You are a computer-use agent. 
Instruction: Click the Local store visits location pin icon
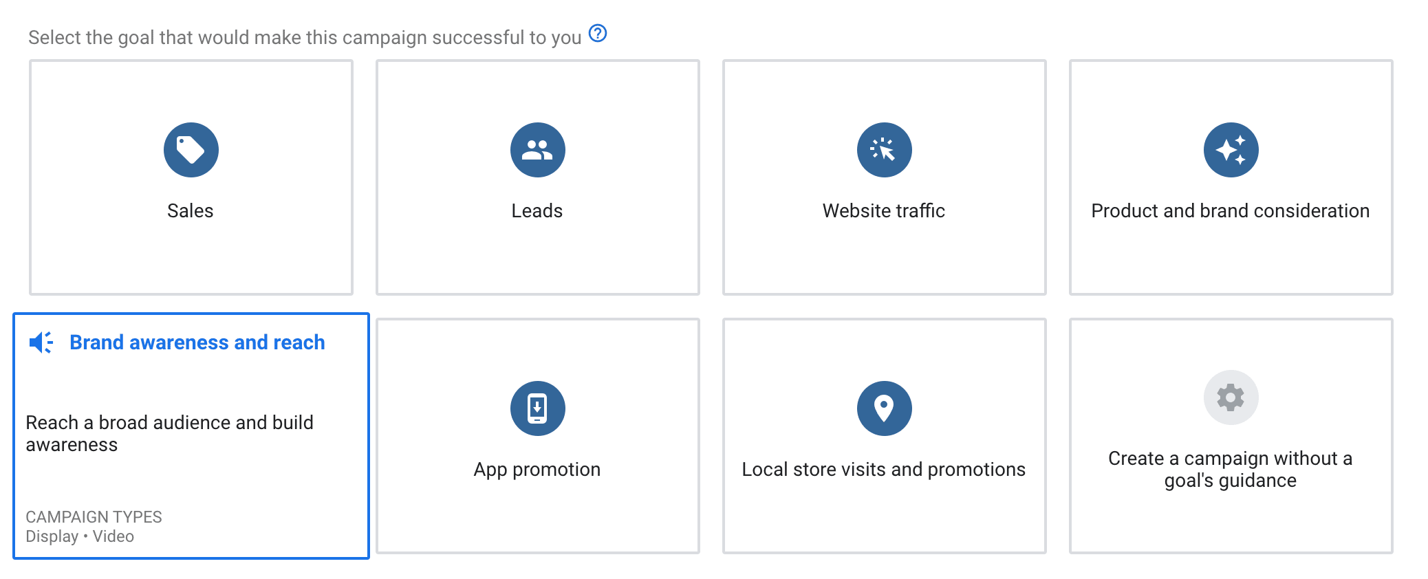[885, 407]
